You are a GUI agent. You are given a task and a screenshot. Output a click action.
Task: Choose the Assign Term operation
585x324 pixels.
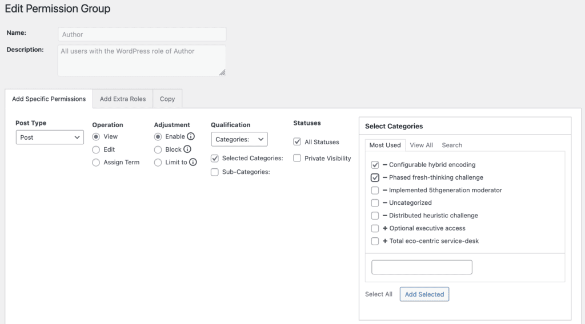pyautogui.click(x=96, y=163)
